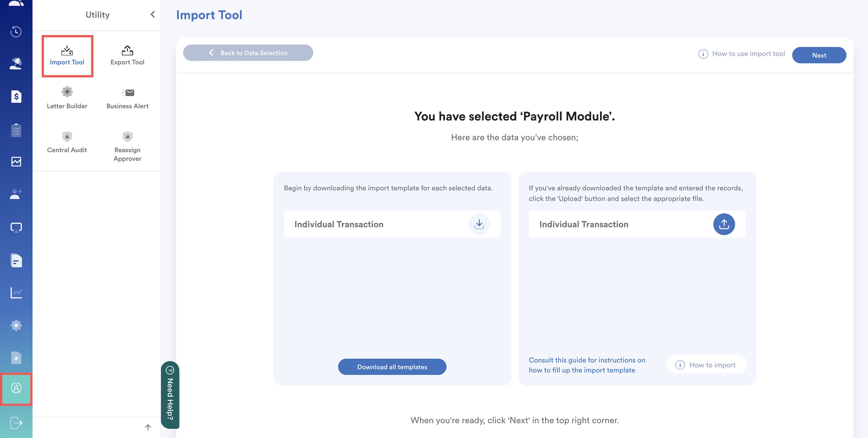Click the Next button
This screenshot has height=438, width=868.
pyautogui.click(x=819, y=55)
